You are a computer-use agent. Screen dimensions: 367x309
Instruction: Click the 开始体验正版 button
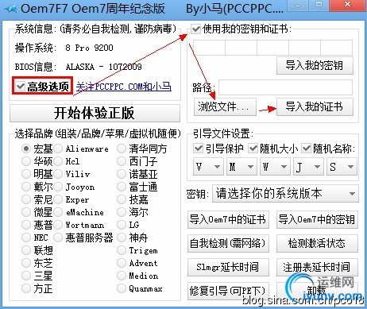[95, 114]
